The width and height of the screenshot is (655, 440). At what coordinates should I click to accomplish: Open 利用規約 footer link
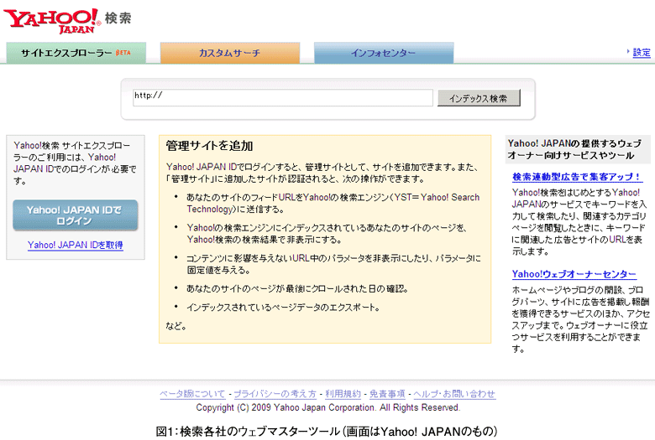343,394
